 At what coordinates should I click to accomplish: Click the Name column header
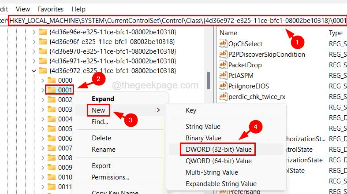228,33
